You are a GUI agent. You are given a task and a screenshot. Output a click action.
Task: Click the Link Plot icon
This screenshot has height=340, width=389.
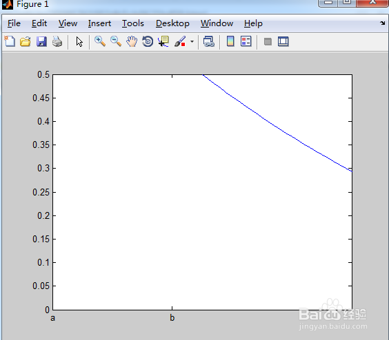pos(209,41)
